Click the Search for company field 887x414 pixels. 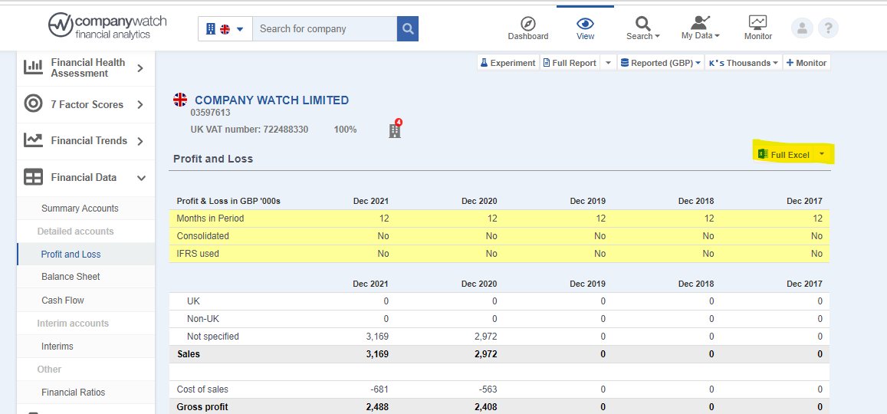click(x=325, y=29)
